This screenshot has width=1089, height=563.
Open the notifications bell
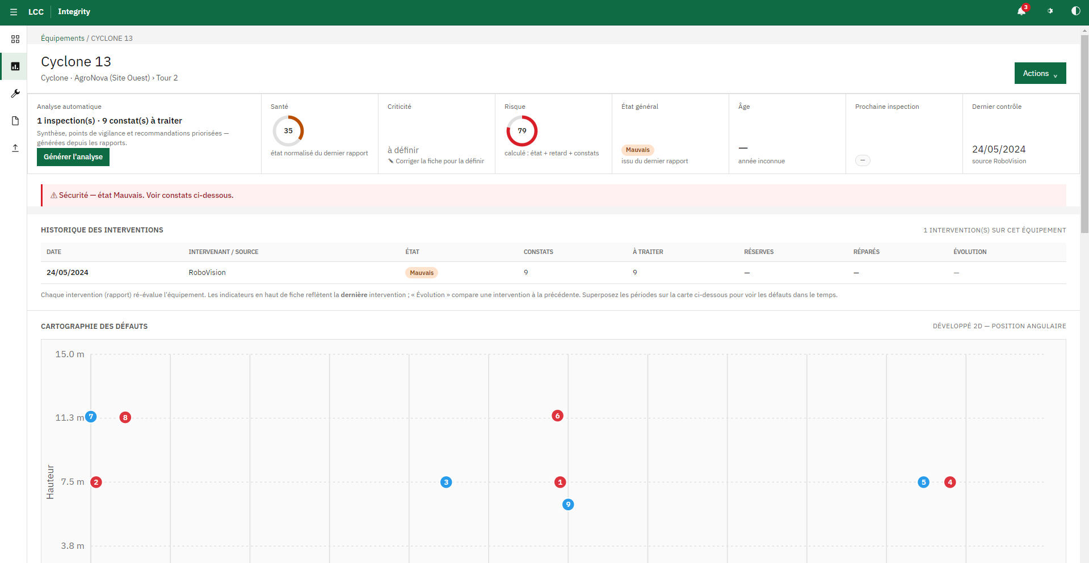pyautogui.click(x=1021, y=11)
